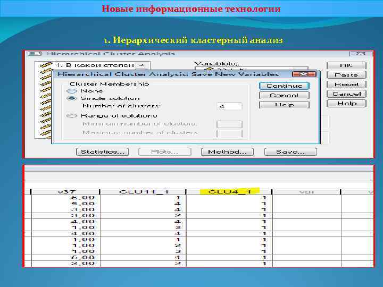The image size is (383, 287).
Task: Click the Hierarchical Cluster Analysis title icon
Action: point(35,54)
